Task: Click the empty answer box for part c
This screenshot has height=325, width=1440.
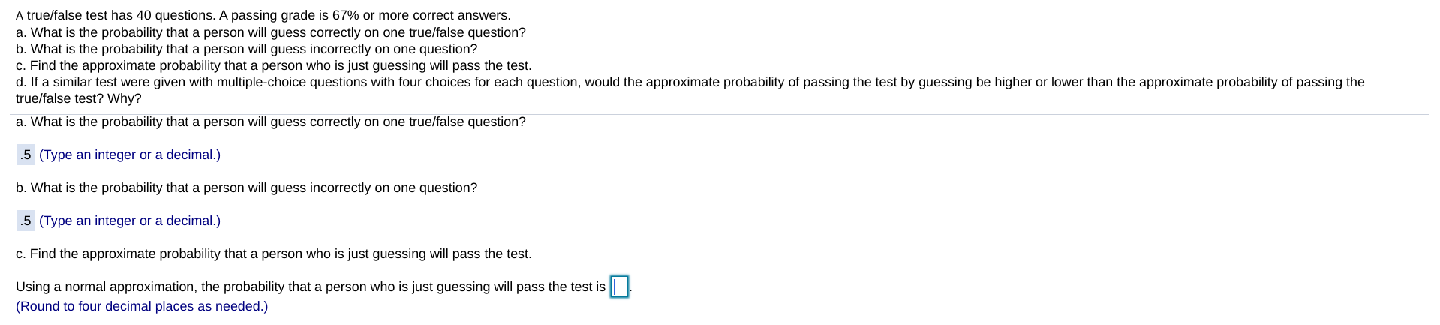Action: 619,287
